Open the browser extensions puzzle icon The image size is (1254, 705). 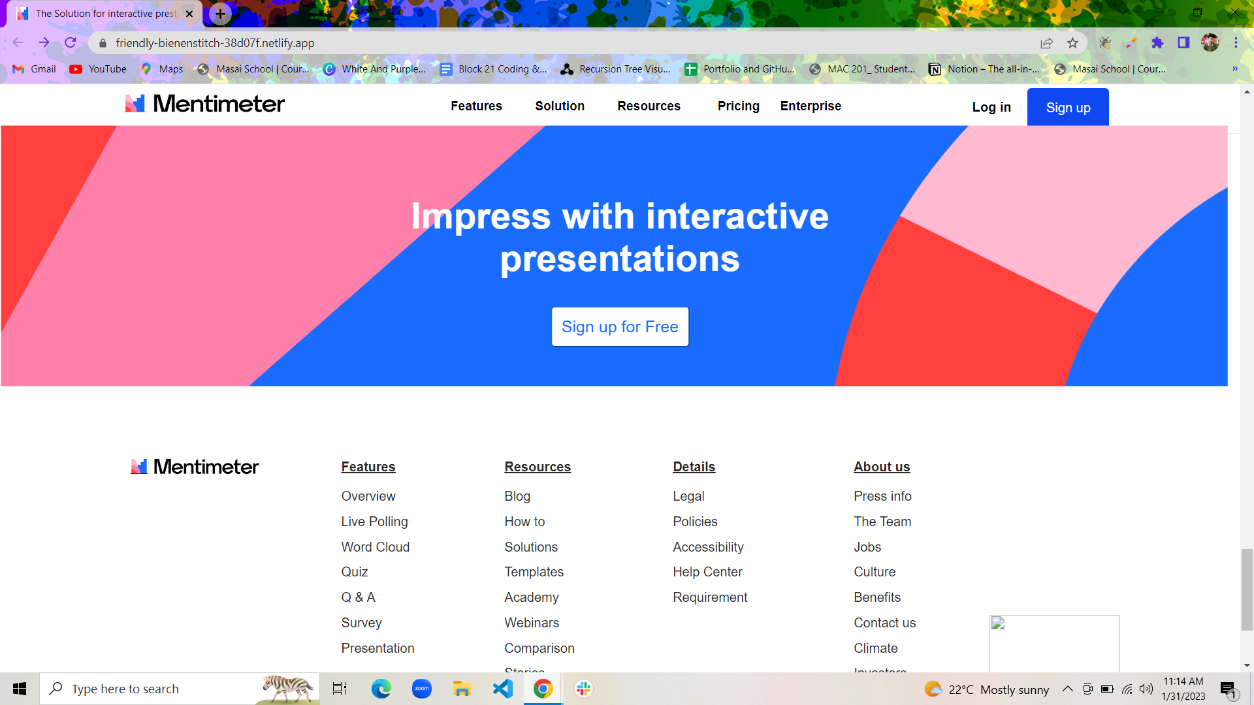point(1157,43)
